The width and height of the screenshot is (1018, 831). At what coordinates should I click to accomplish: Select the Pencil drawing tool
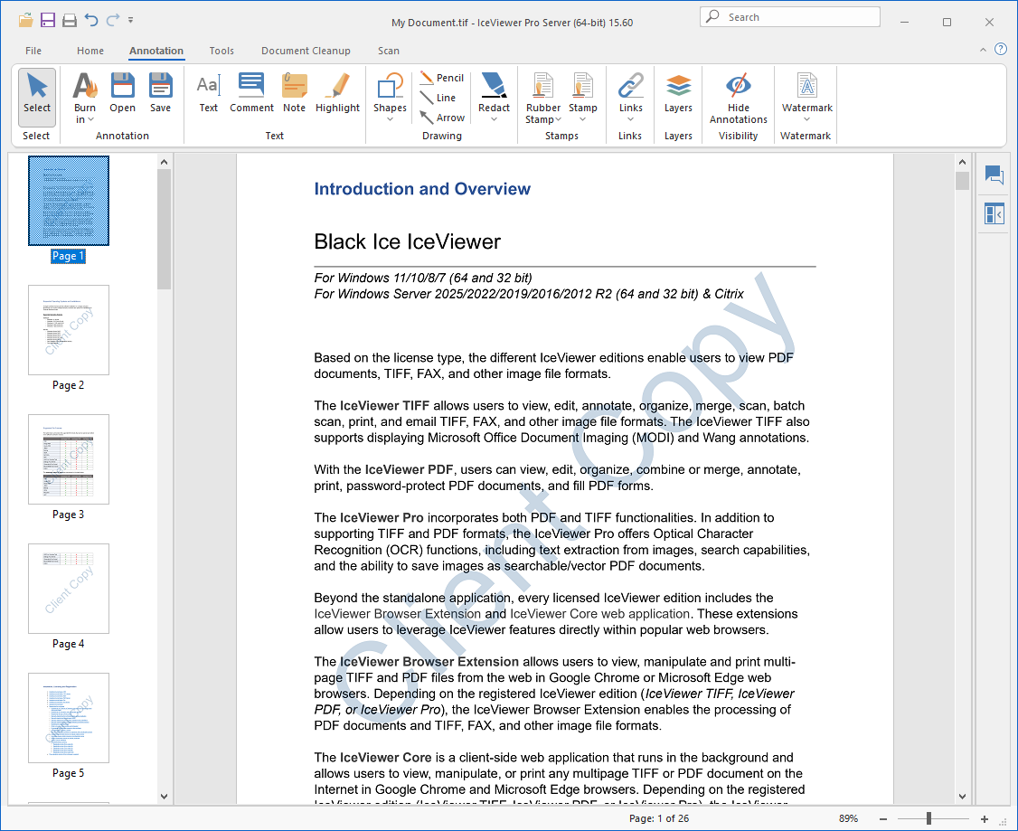(x=442, y=77)
